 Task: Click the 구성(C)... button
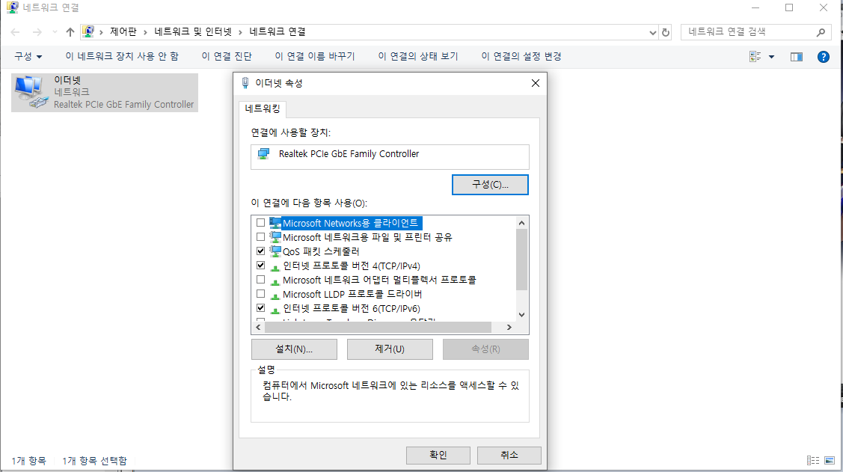point(490,185)
